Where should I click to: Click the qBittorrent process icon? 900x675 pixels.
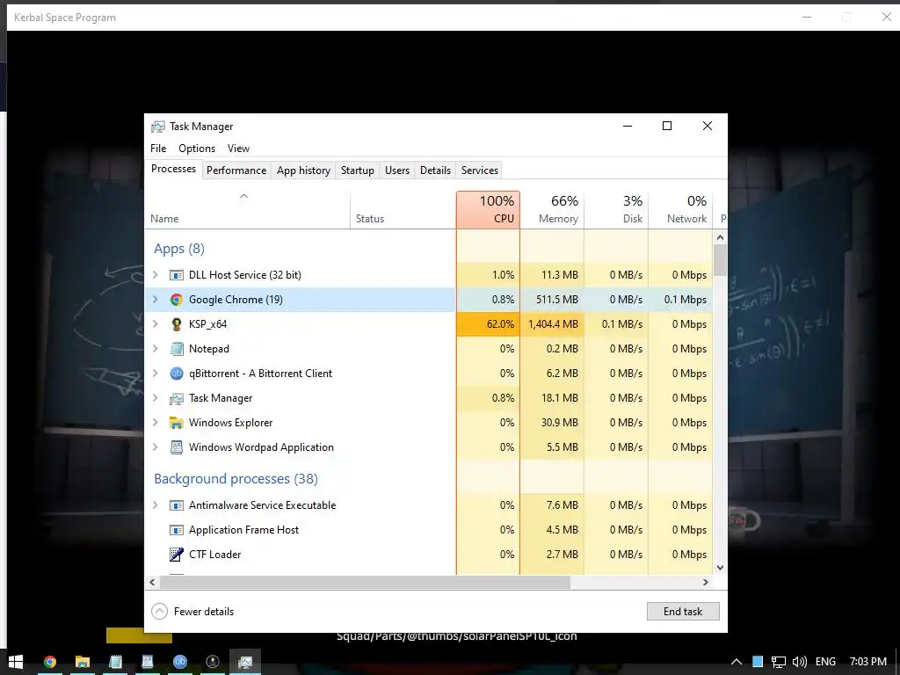click(176, 374)
